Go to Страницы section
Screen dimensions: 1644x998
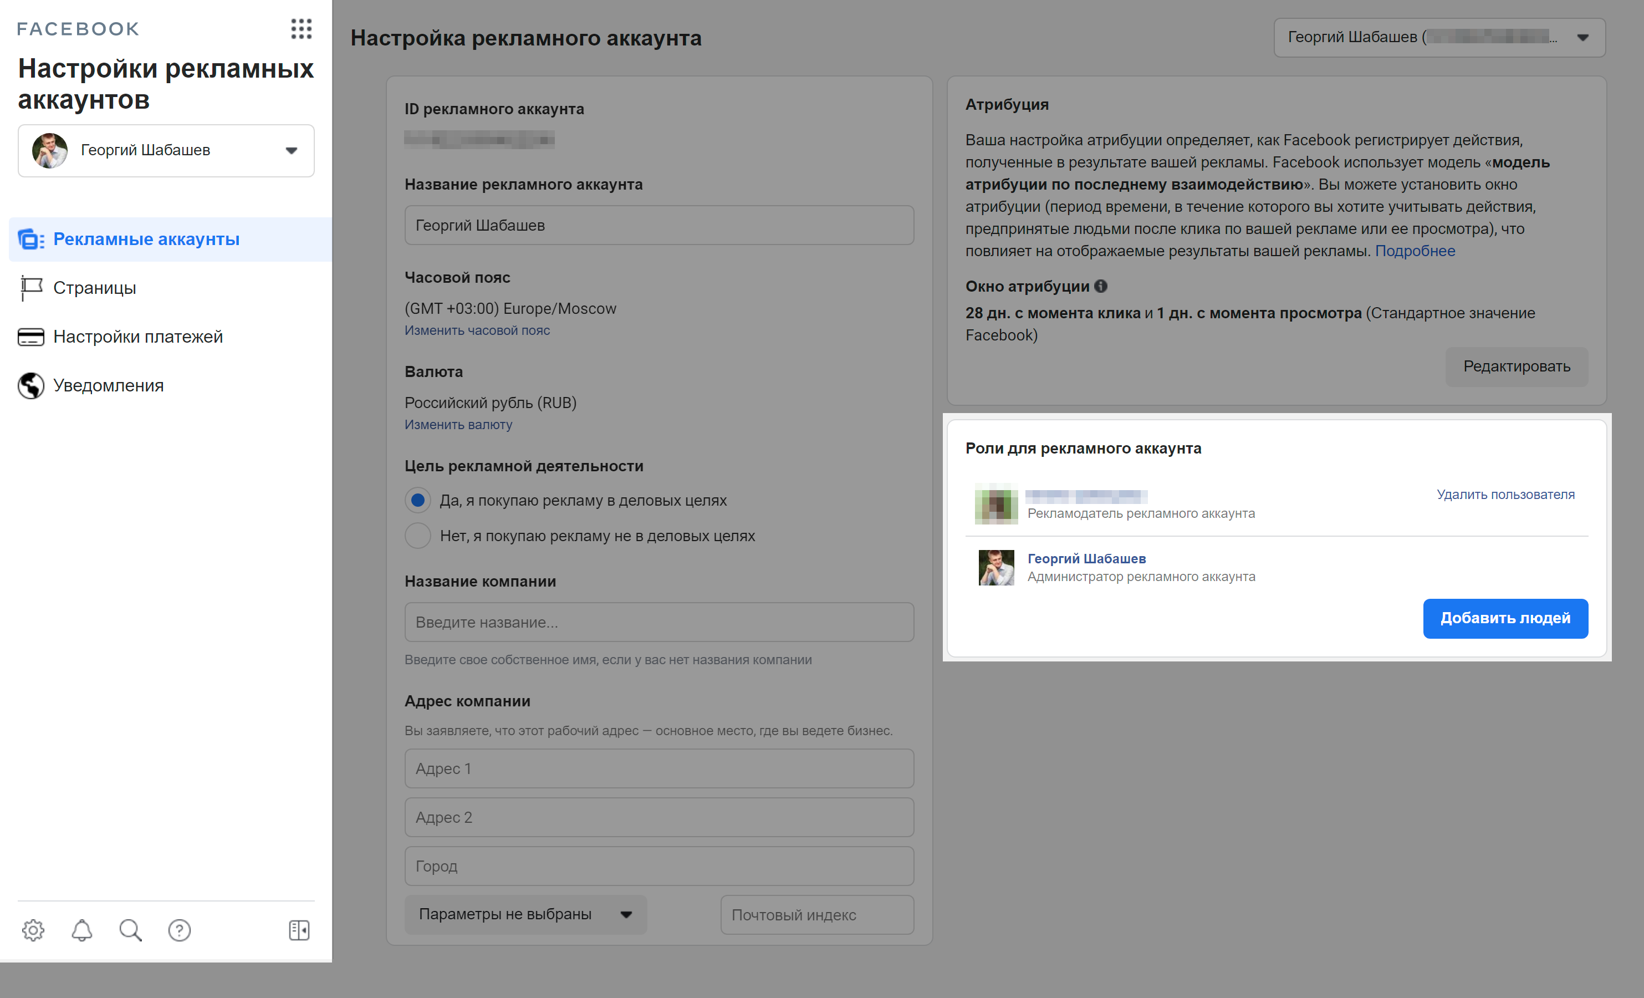tap(94, 288)
